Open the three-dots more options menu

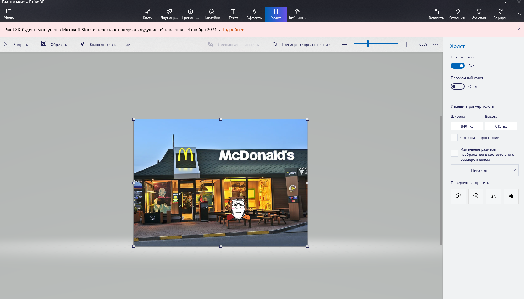(436, 44)
